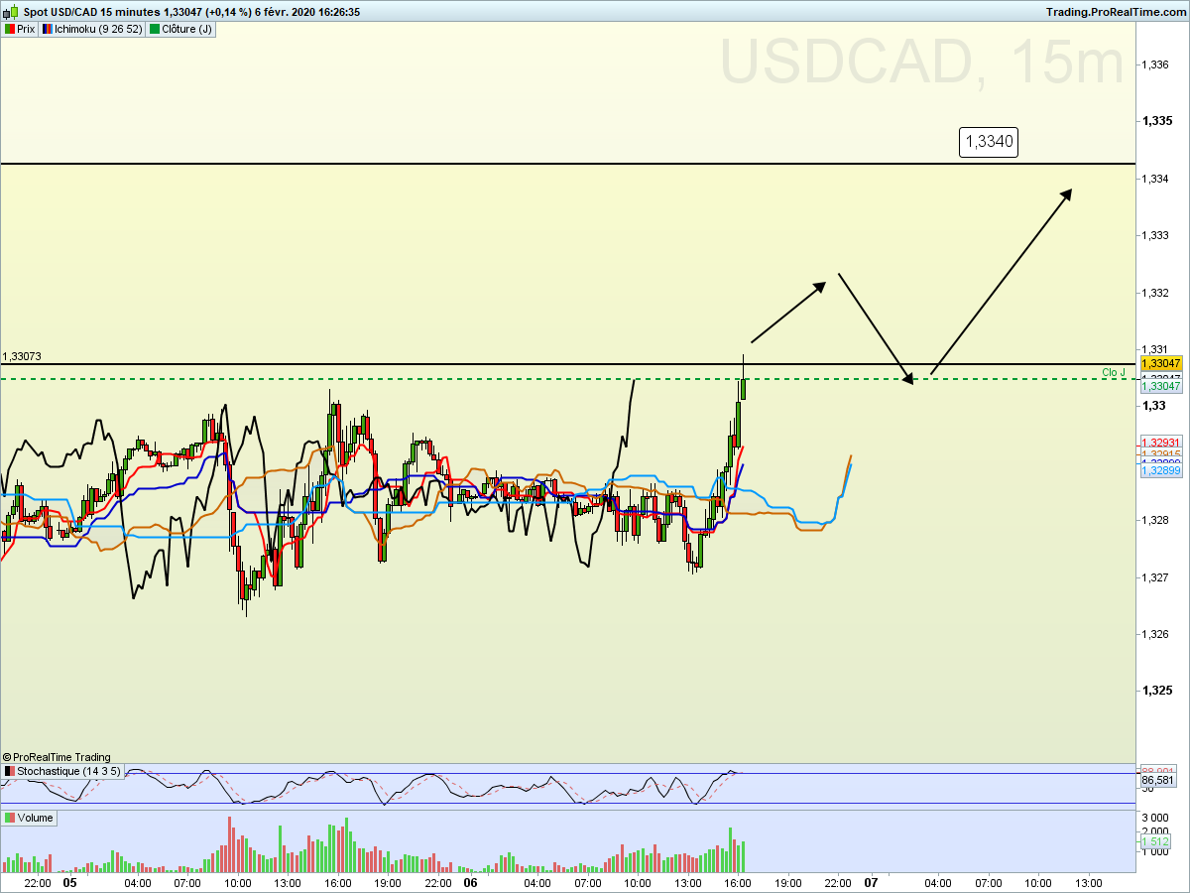Open the Stochastique (14 3 5) legend button
Viewport: 1190px width, 893px height.
(x=63, y=771)
